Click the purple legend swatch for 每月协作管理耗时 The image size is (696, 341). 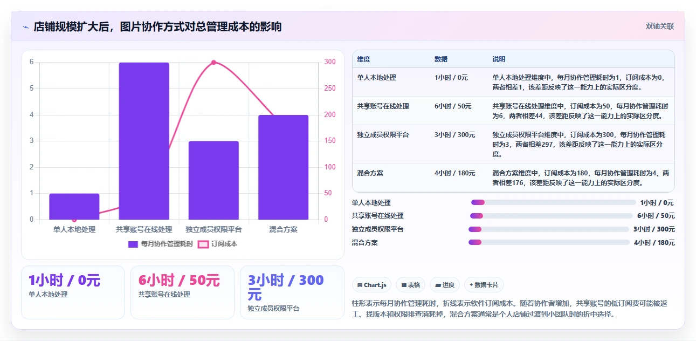click(133, 244)
